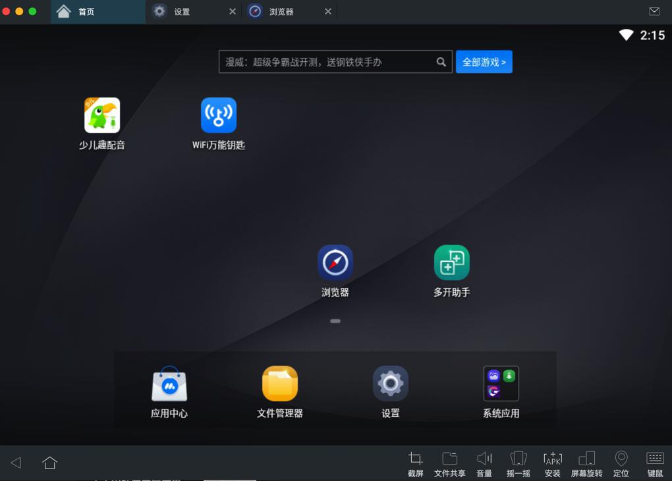Close the 浏览器 tab

point(328,12)
